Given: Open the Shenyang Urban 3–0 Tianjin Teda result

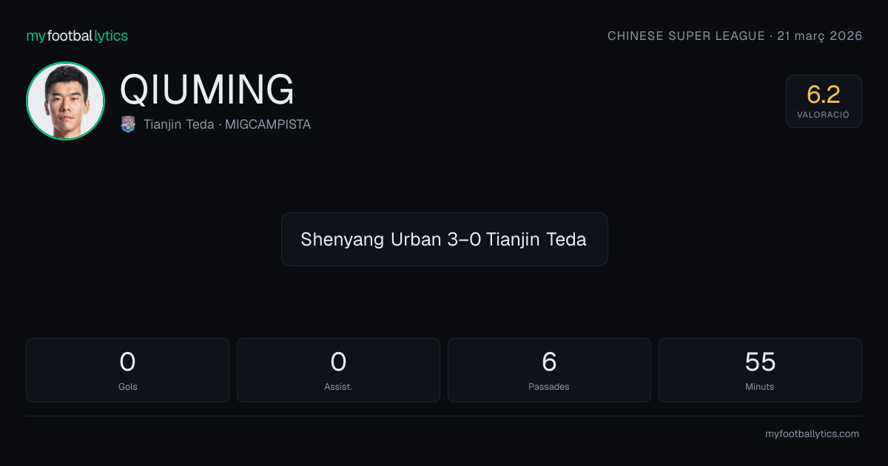Looking at the screenshot, I should (444, 239).
